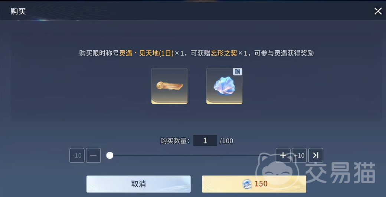386x197 pixels.
Task: Click the pearl currency icon beside 150
Action: click(x=247, y=184)
